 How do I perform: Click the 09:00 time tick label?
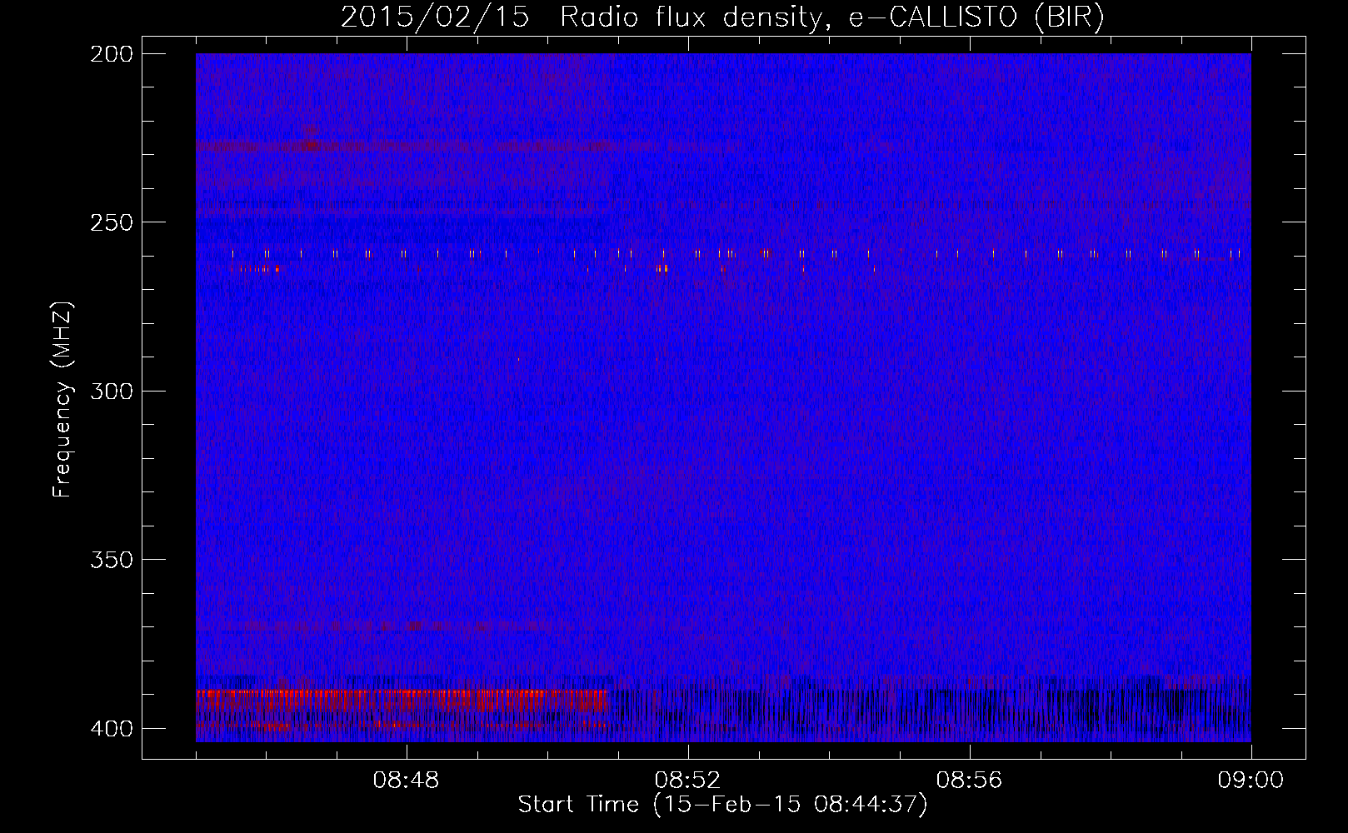[x=1251, y=781]
